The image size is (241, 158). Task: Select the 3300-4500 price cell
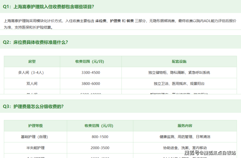tap(91, 73)
